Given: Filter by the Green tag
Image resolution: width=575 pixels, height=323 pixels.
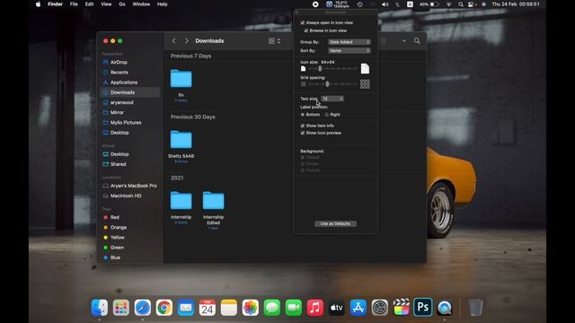Looking at the screenshot, I should [117, 248].
